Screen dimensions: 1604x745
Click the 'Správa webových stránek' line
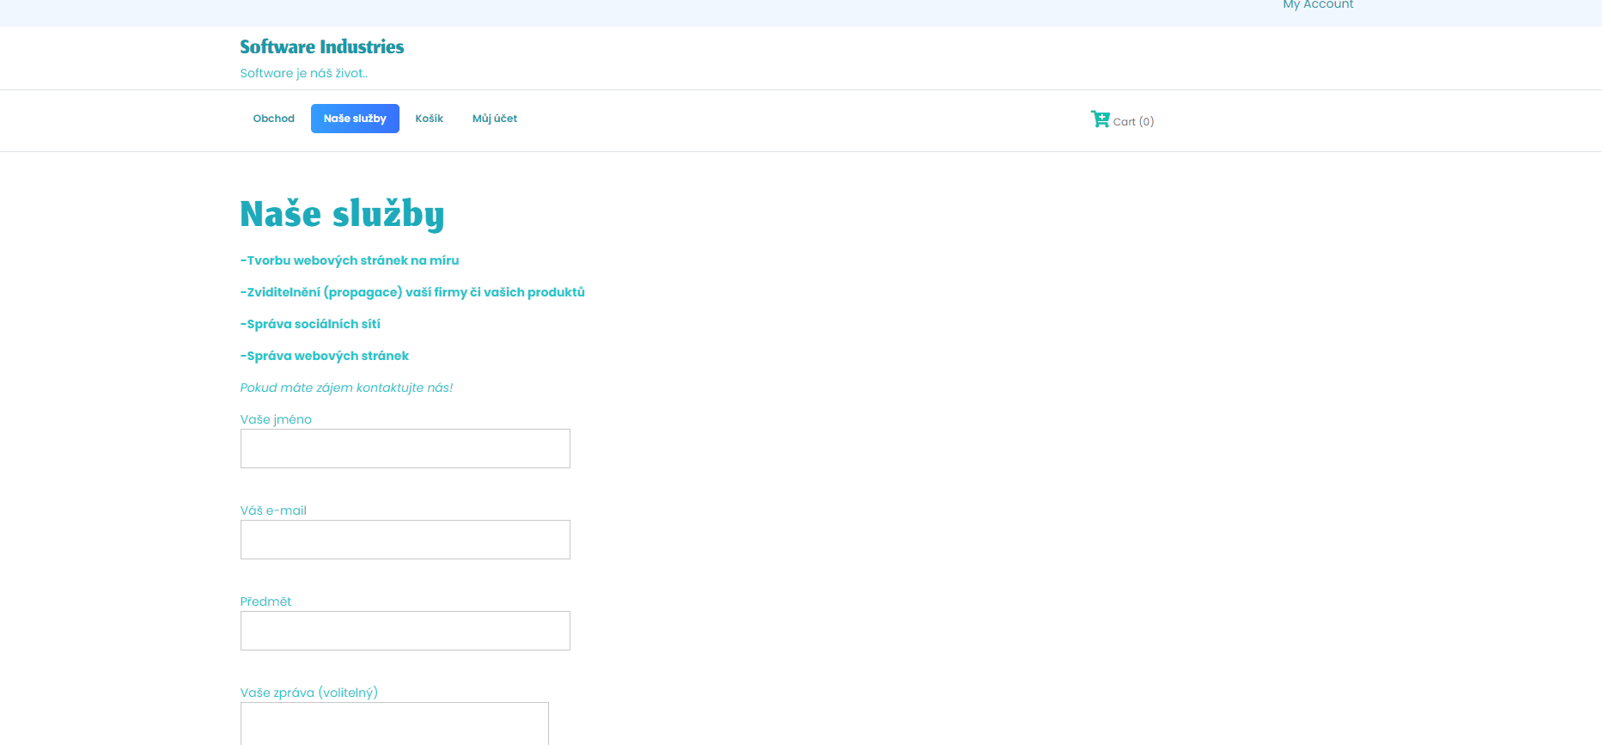tap(325, 356)
